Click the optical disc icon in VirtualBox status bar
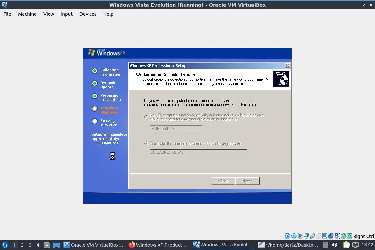This screenshot has width=375, height=250. (294, 236)
